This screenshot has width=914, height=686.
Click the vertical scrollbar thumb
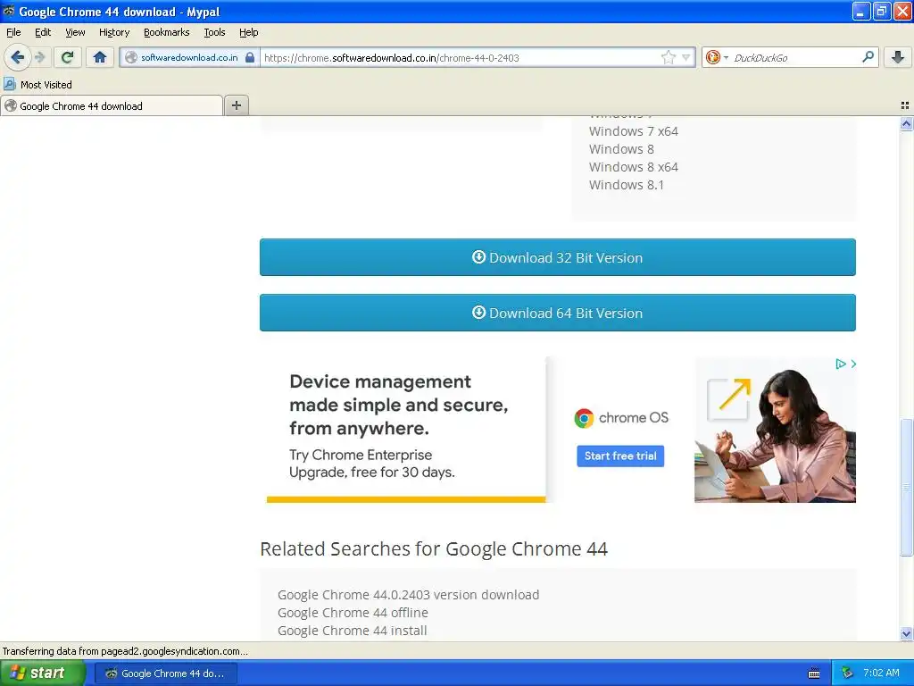tap(906, 488)
